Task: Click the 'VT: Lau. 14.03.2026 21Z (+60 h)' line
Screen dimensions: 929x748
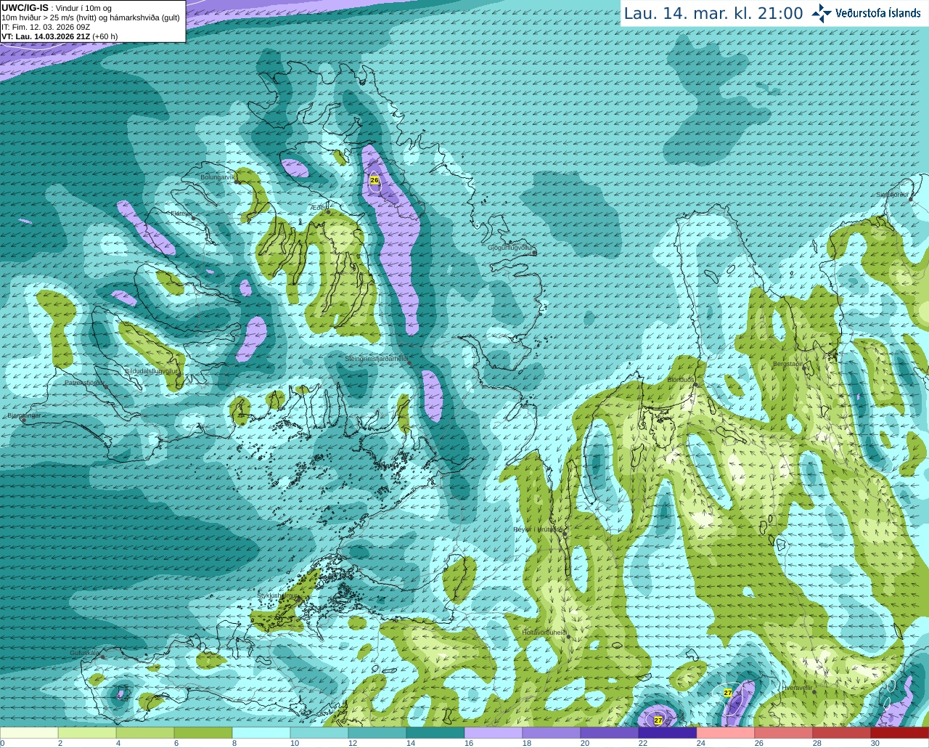Action: 60,36
